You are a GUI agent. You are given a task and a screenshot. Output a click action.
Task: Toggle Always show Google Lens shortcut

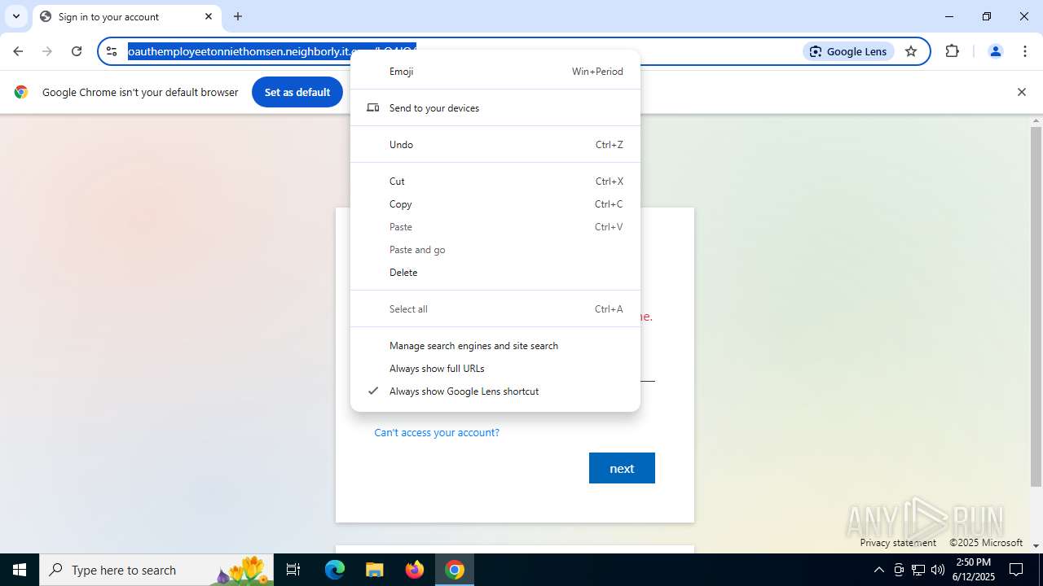click(495, 391)
